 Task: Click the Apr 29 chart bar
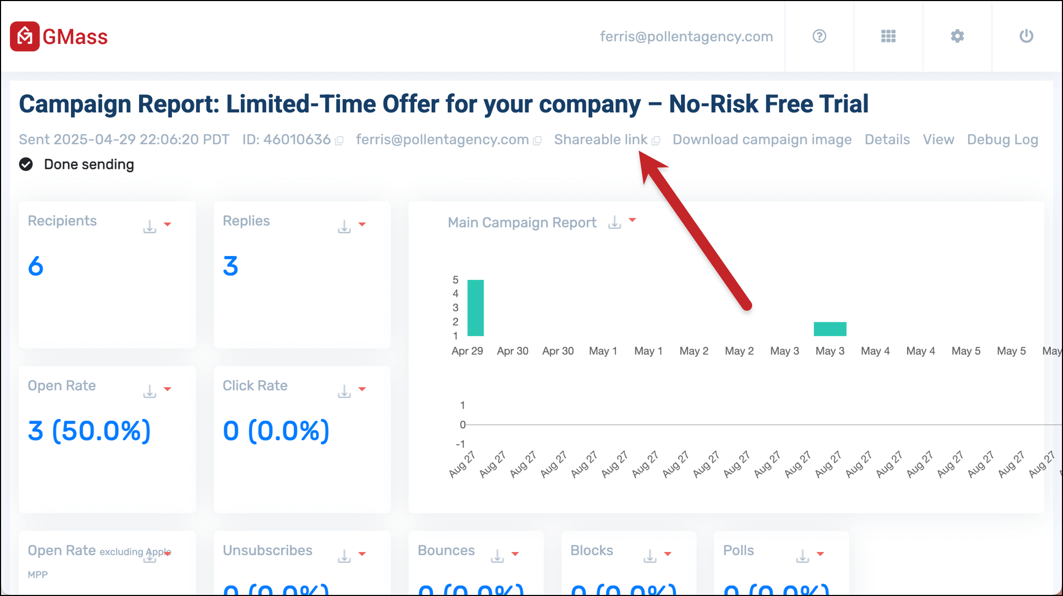click(475, 308)
